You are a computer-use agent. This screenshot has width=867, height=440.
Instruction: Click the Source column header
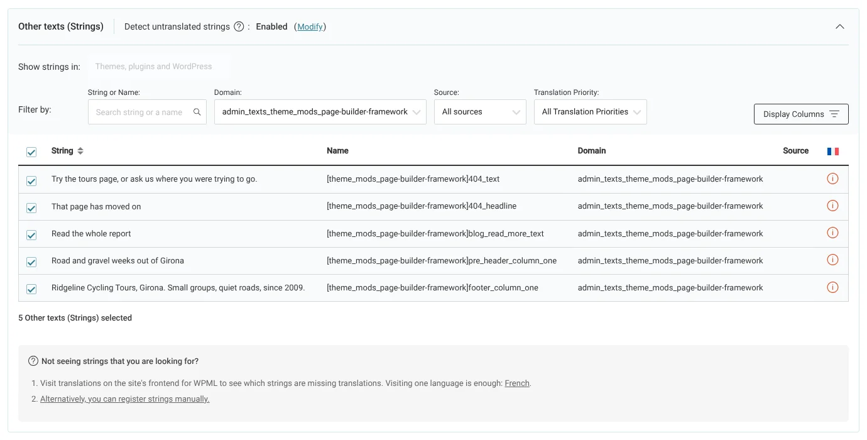pos(795,151)
